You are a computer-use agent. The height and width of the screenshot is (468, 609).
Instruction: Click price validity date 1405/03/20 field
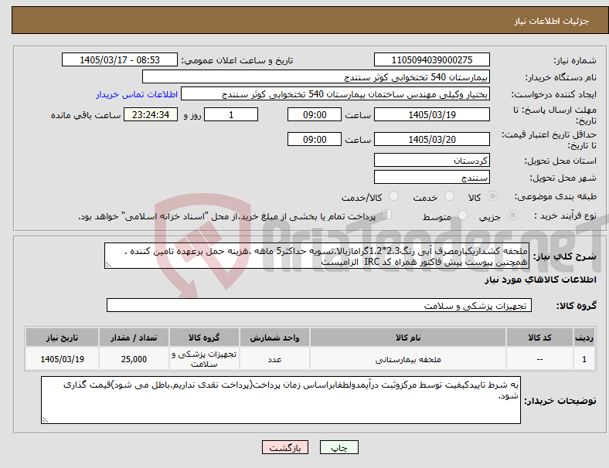[431, 139]
